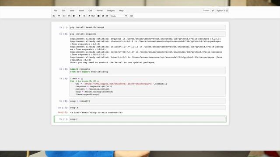The image size is (280, 157).
Task: Click into the soup = items[0] cell
Action: (147, 101)
